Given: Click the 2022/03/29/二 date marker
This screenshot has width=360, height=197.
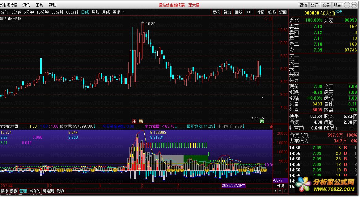Looking at the screenshot, I should click(x=234, y=186).
